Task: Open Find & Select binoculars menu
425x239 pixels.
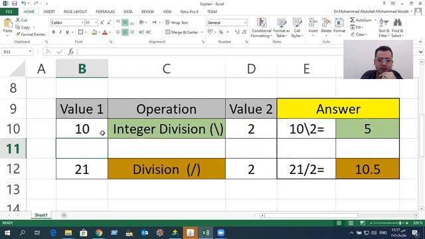Action: click(x=397, y=28)
